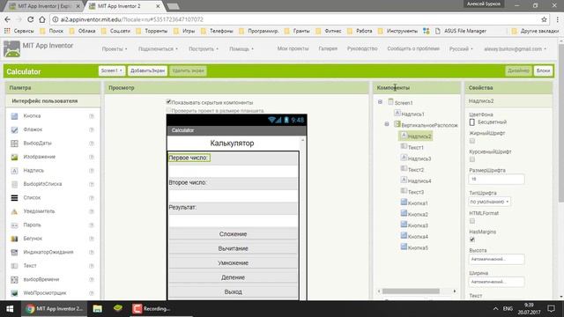Click the ВыборВремени palette icon

coord(14,280)
